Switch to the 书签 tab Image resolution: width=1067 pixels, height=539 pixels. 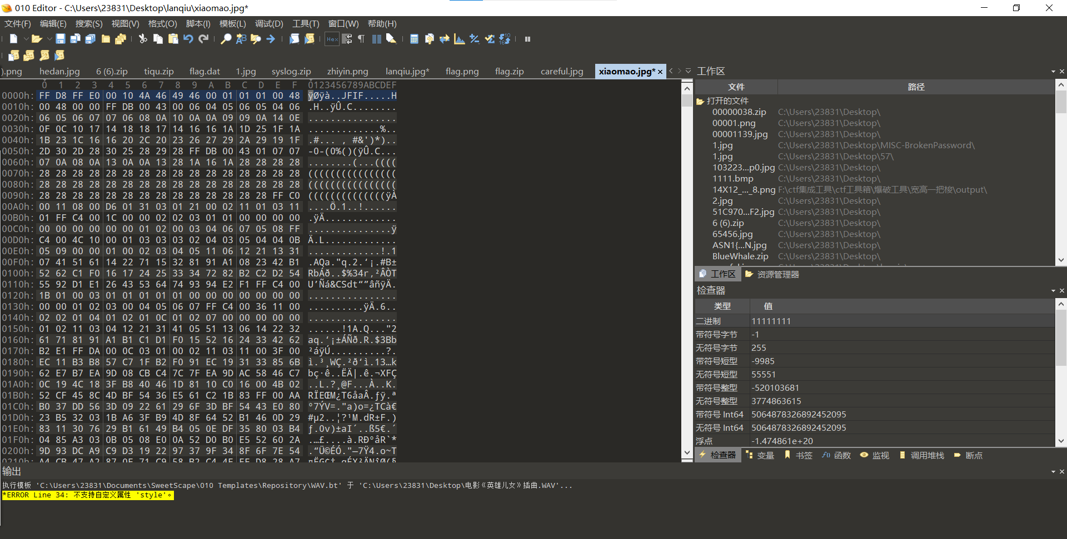click(798, 455)
